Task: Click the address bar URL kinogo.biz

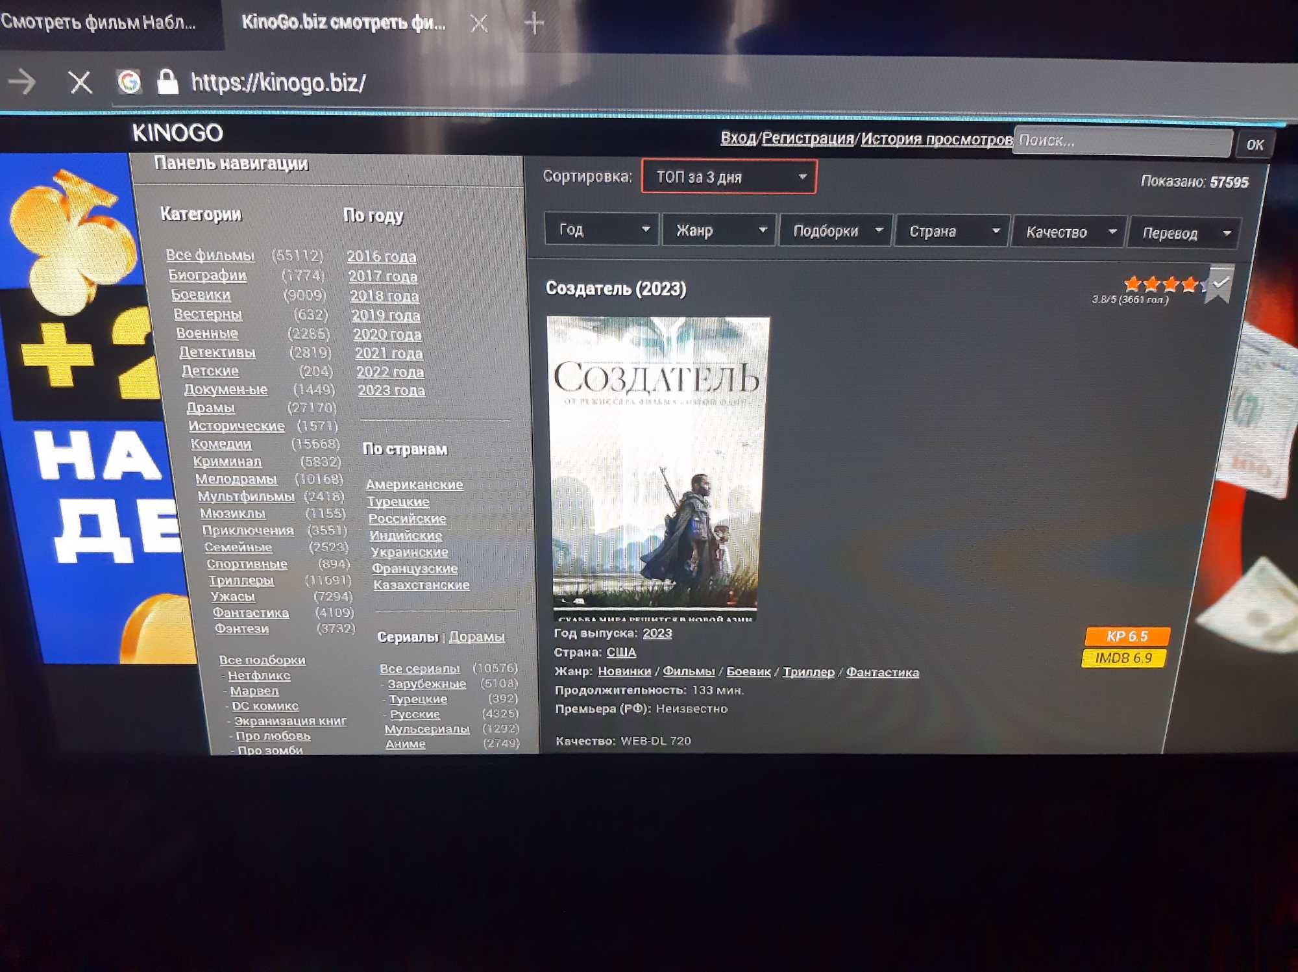Action: pyautogui.click(x=278, y=83)
